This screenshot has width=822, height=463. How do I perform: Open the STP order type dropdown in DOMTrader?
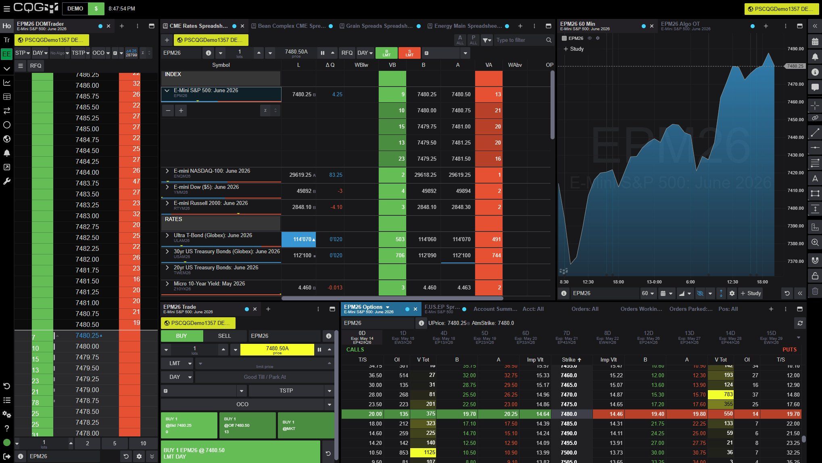tap(23, 53)
